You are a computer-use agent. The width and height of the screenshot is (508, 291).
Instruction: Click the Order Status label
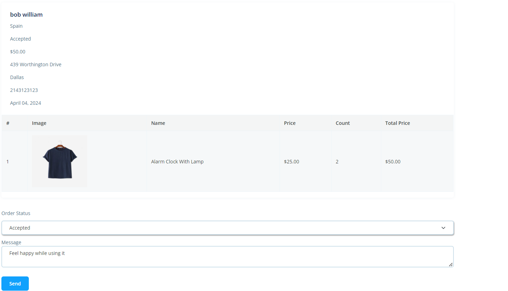(16, 213)
